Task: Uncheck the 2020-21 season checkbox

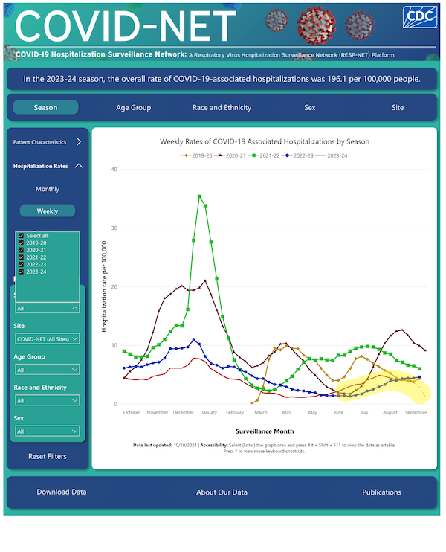Action: point(21,250)
